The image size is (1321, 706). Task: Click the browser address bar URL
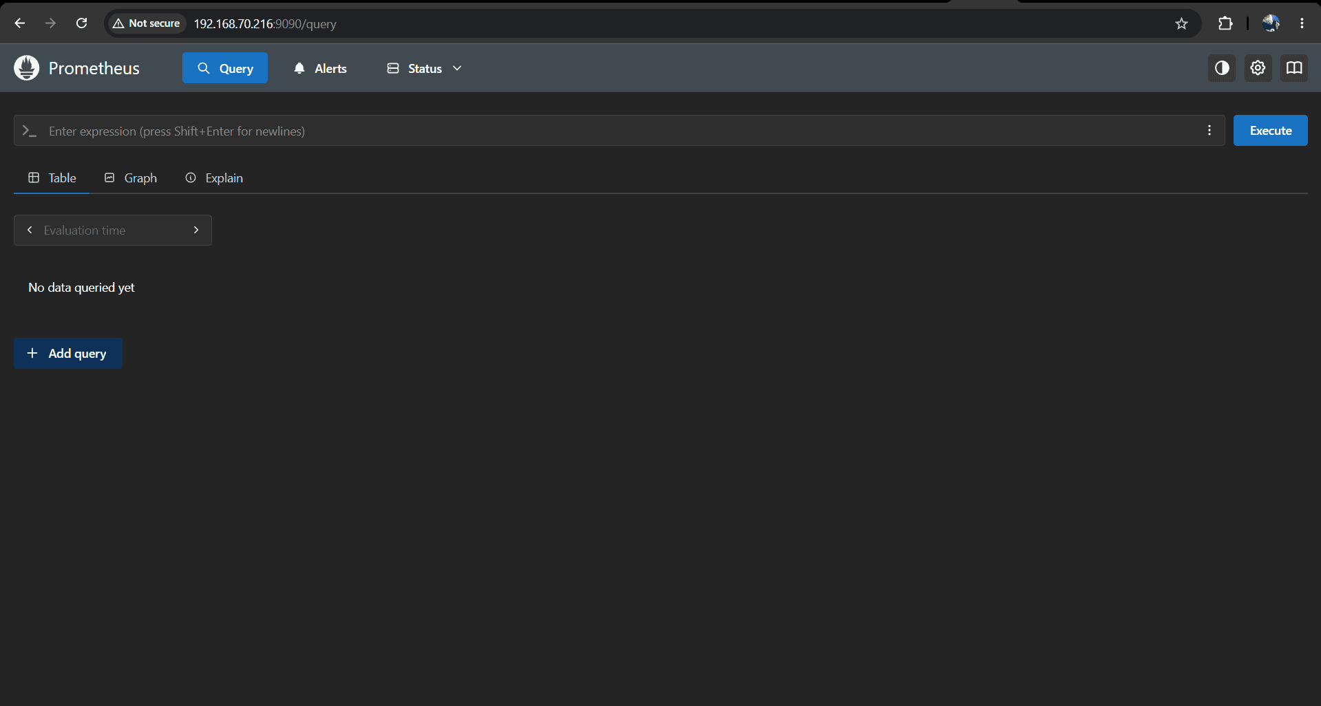pos(265,24)
